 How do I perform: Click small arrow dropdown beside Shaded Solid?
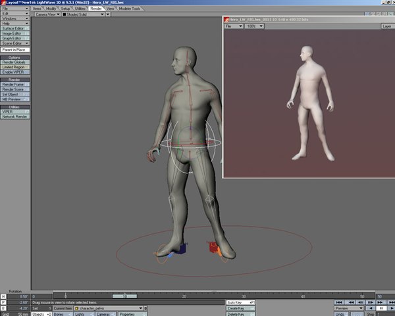(108, 14)
